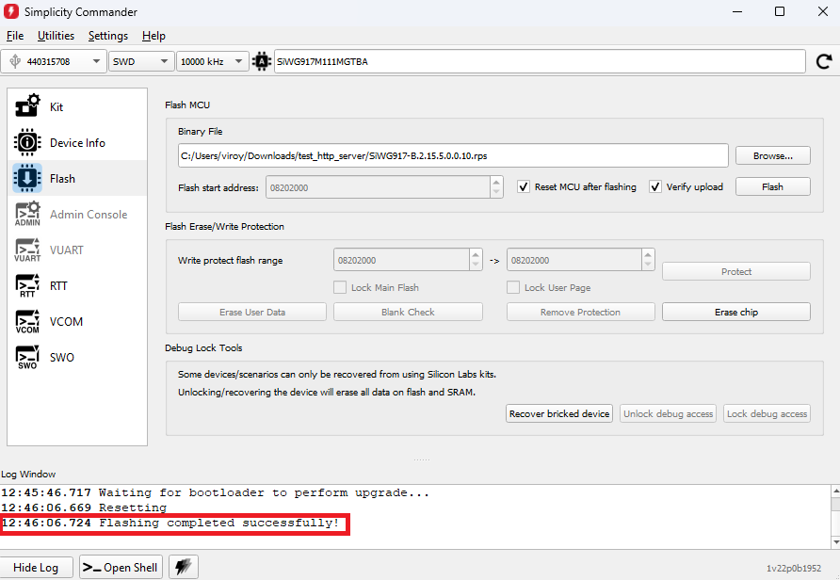Toggle Reset MCU after flashing checkbox

click(x=525, y=186)
